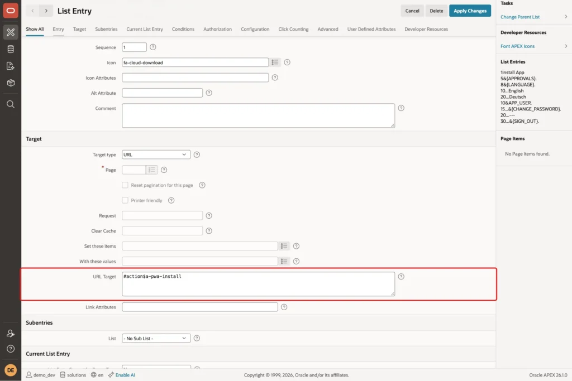Show help for Icon Attributes field

coord(275,78)
